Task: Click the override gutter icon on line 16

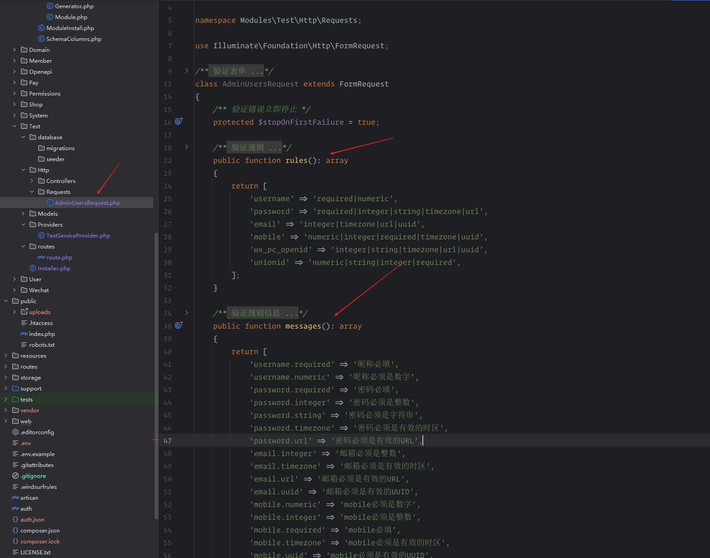Action: click(x=179, y=122)
